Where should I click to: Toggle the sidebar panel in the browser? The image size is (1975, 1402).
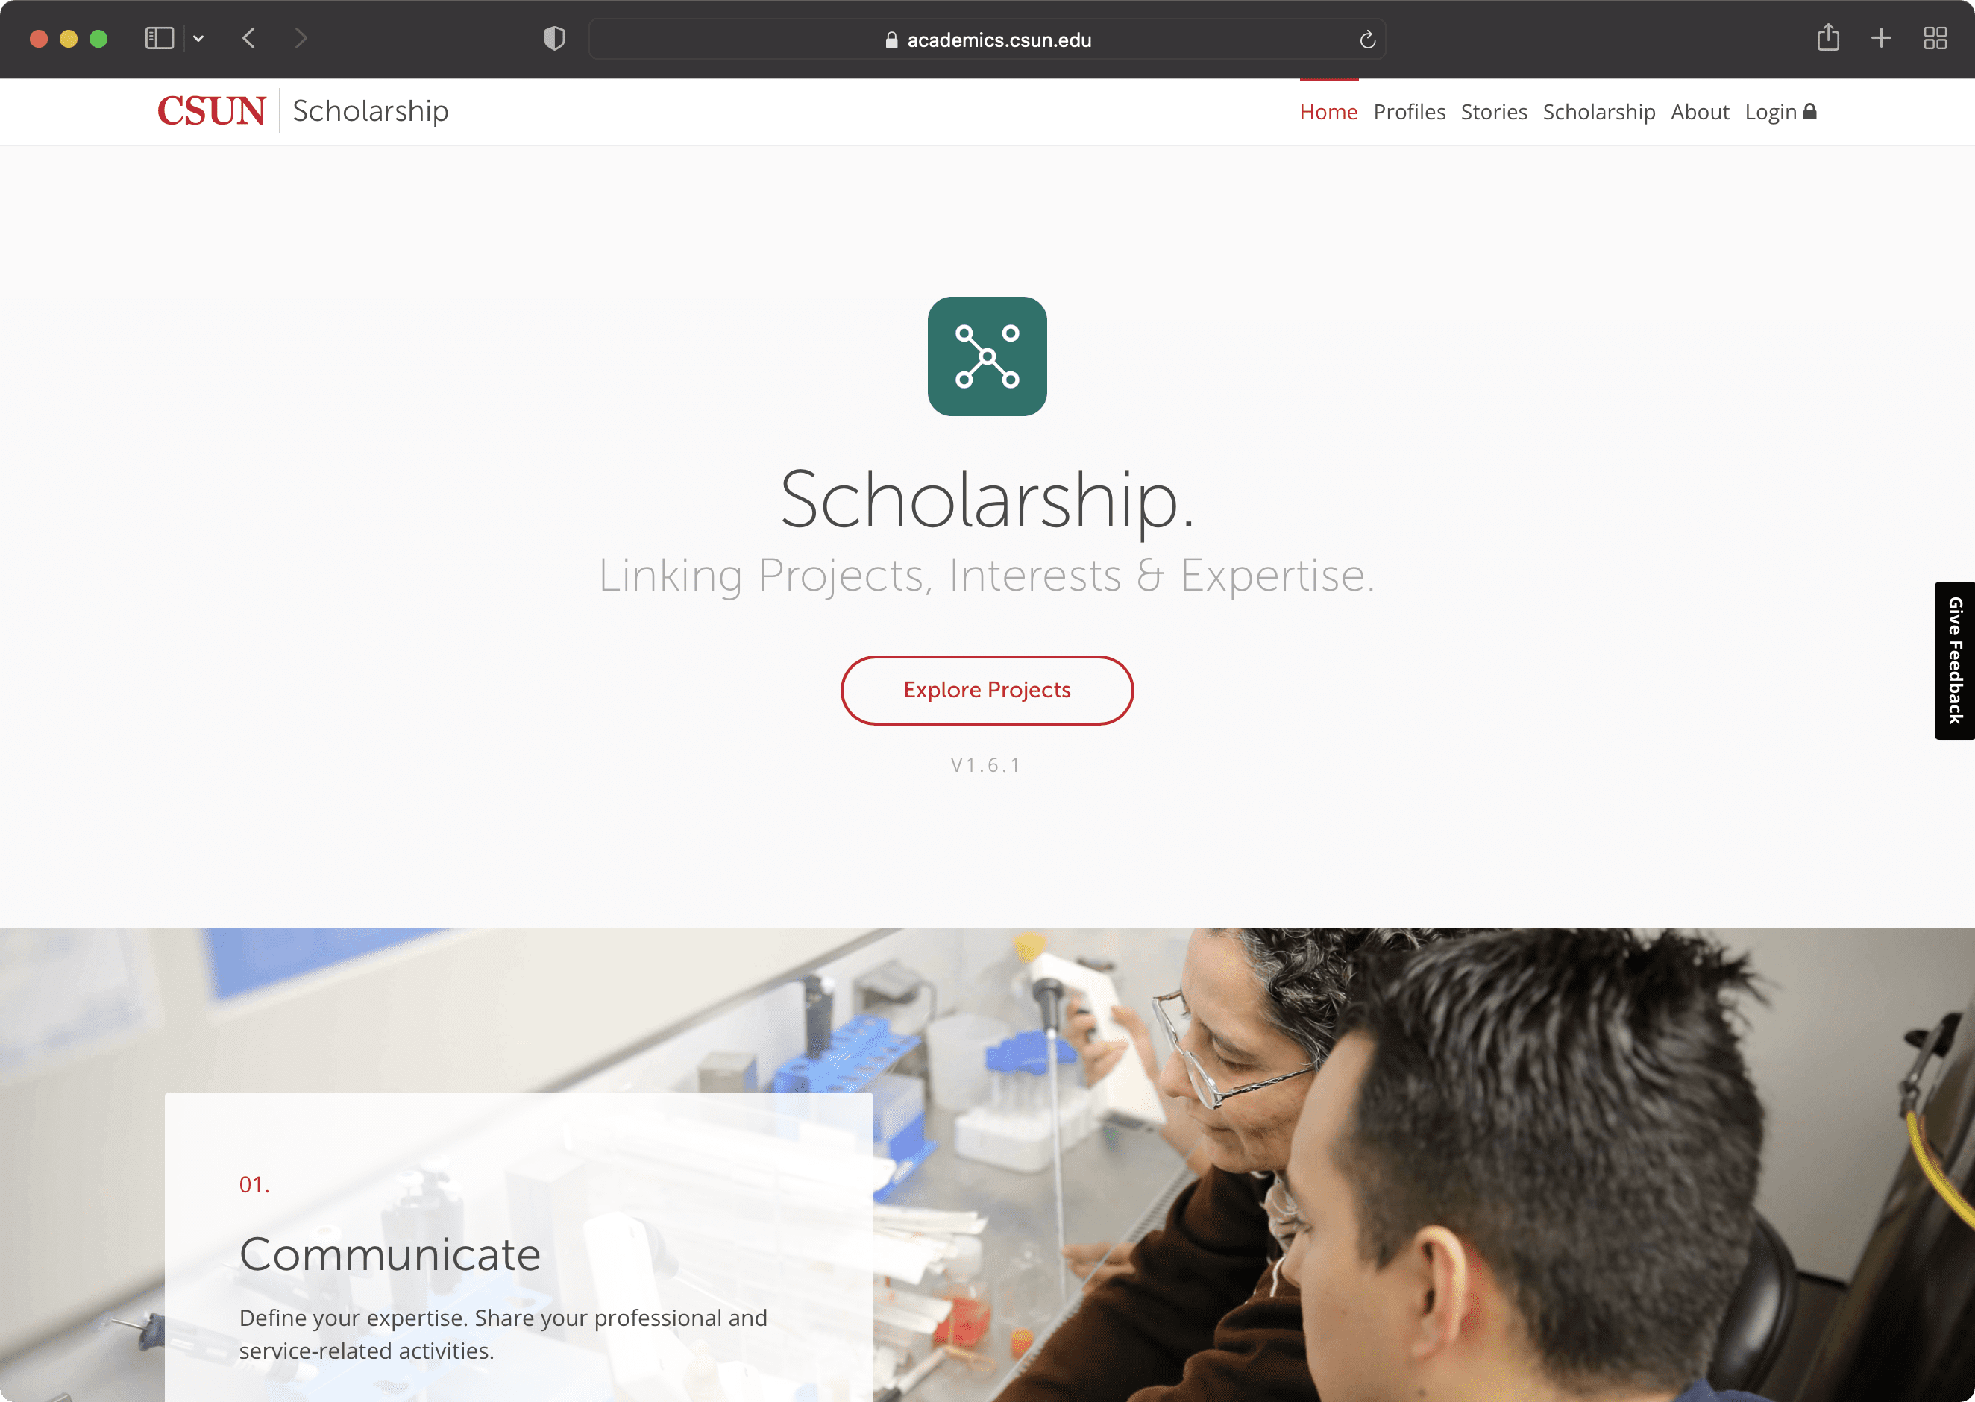(160, 38)
